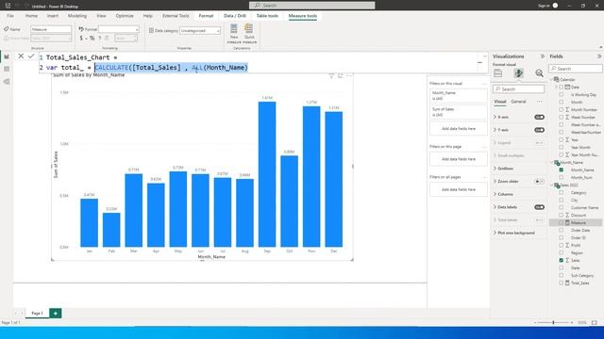Screen dimensions: 604x339
Task: Expand the Date hierarchy arrow
Action: point(556,88)
